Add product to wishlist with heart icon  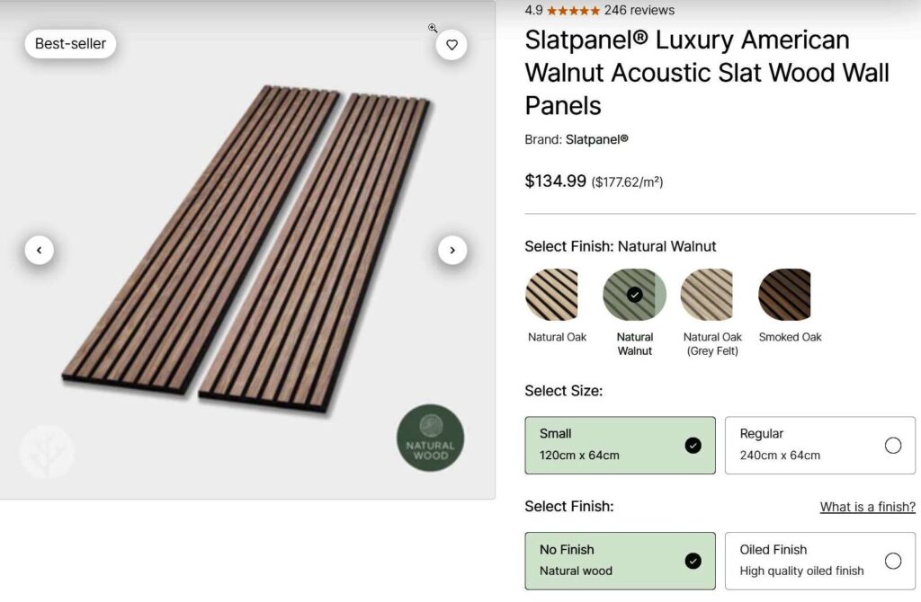tap(452, 45)
